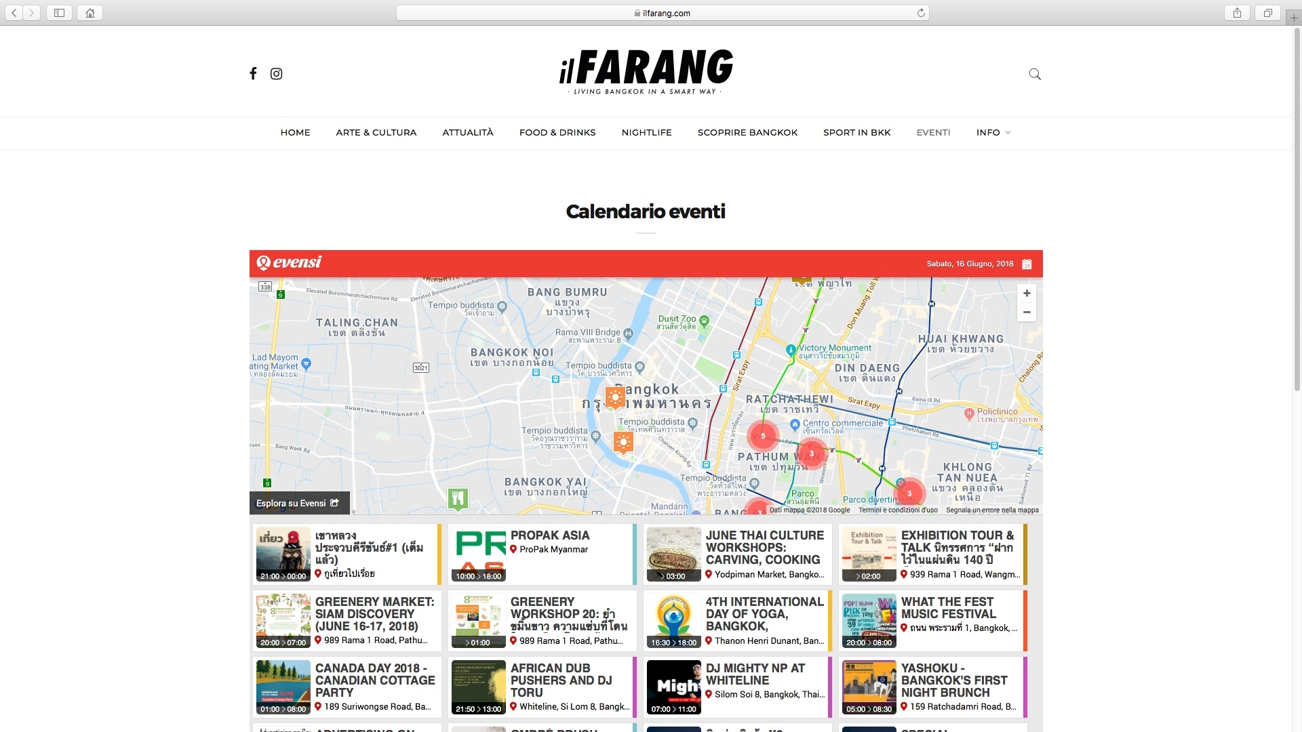This screenshot has width=1302, height=732.
Task: Click Termini e condizioni d'uso map link
Action: pos(898,510)
